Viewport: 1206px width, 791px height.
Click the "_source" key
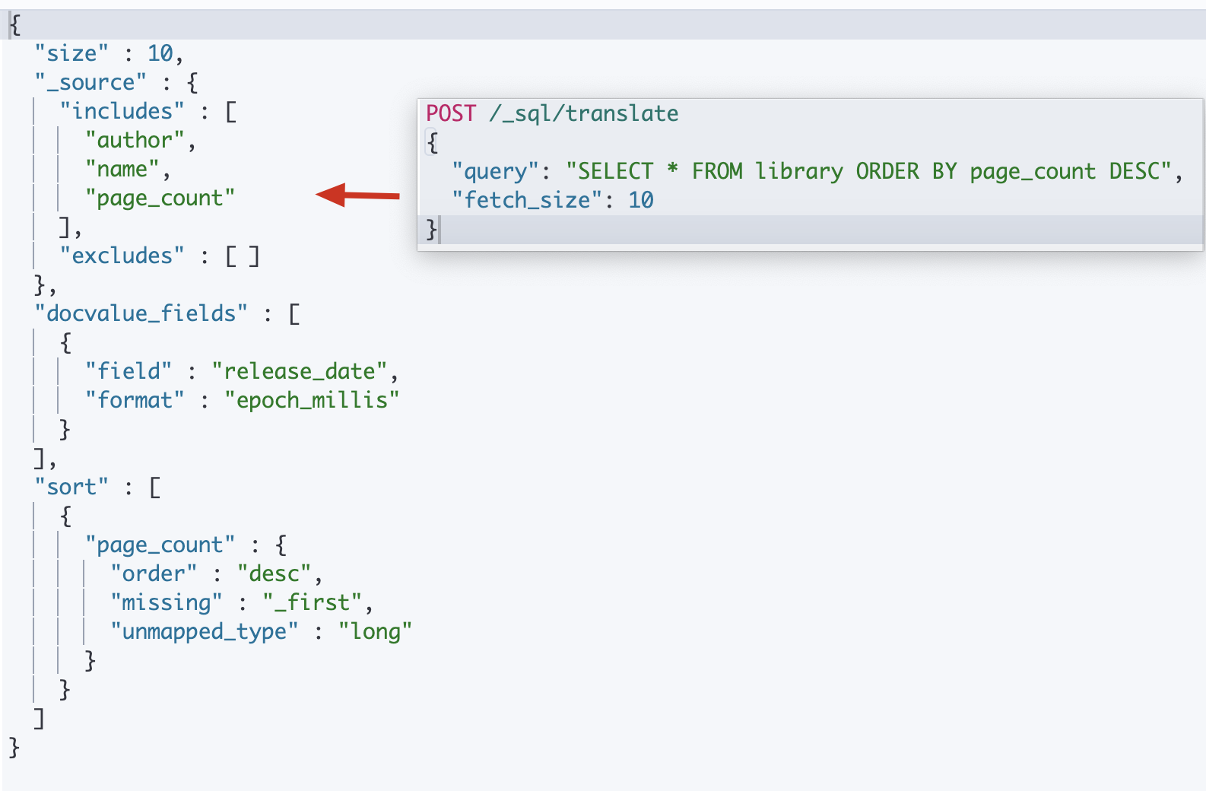click(90, 82)
